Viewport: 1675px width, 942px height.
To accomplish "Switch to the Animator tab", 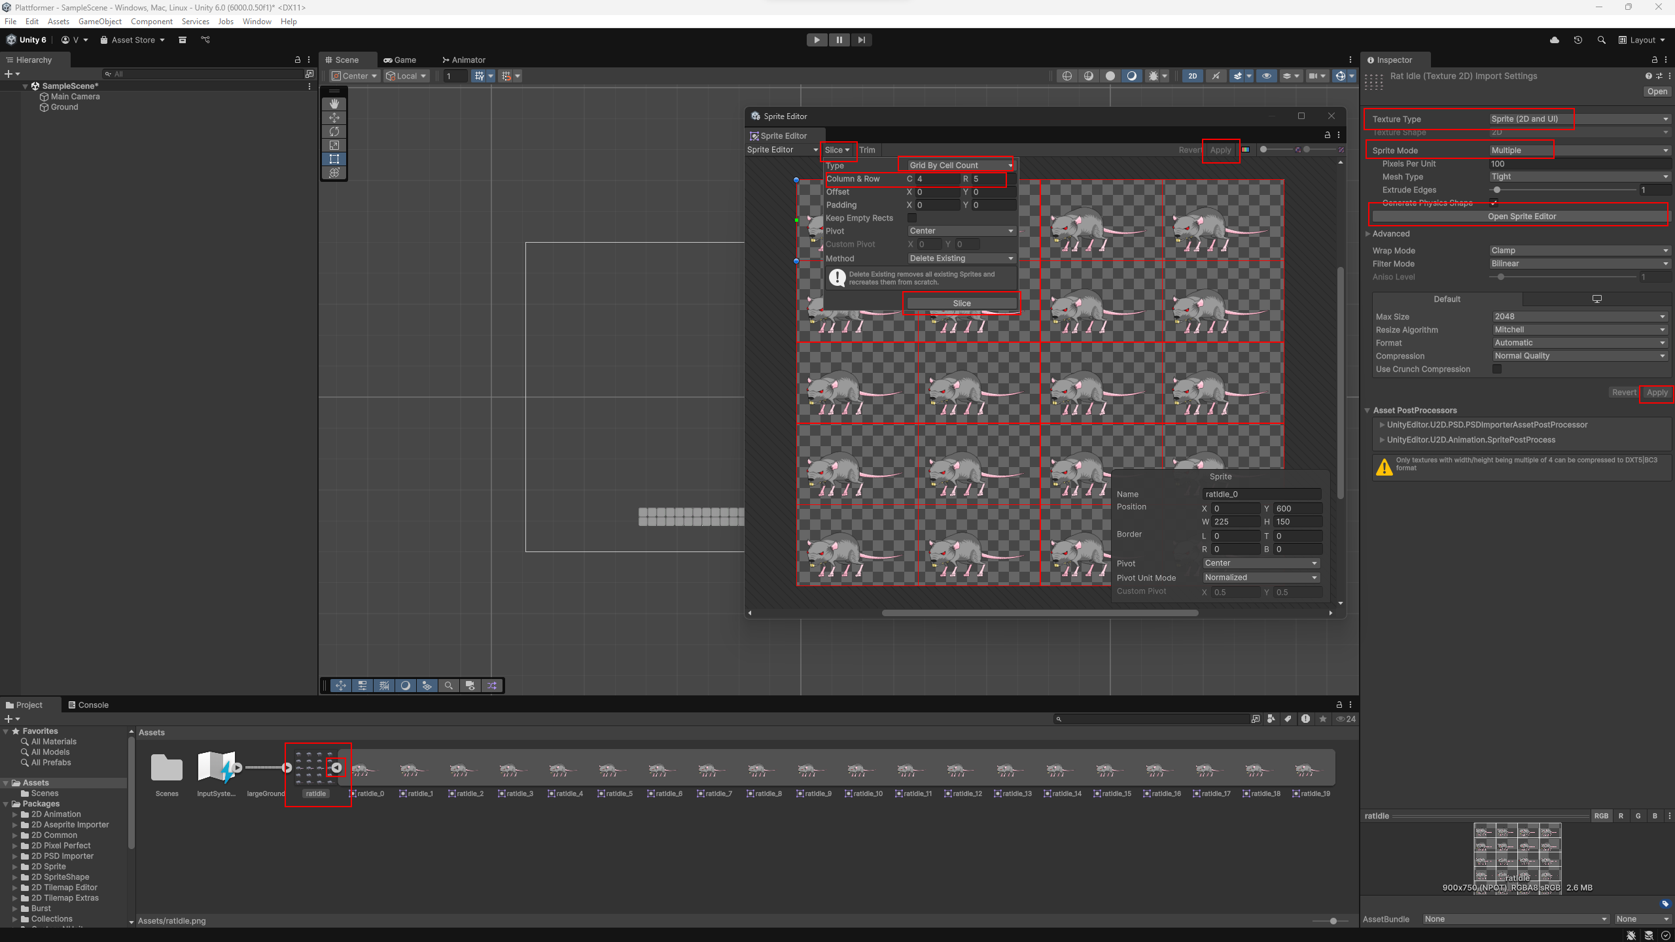I will tap(464, 60).
